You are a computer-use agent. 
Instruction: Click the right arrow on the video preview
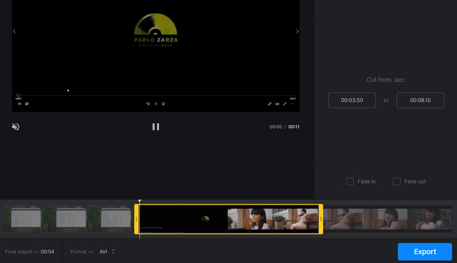tap(297, 32)
